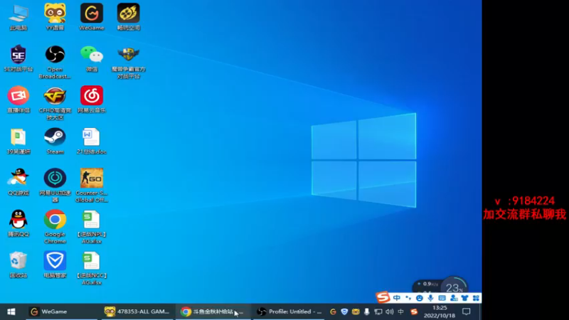Click the WeGame tray icon
This screenshot has height=320, width=569.
[333, 311]
